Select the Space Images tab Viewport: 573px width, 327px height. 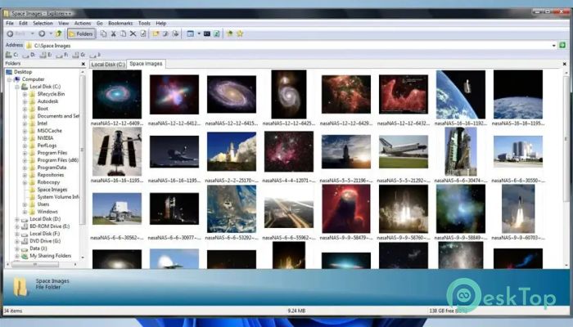click(146, 64)
